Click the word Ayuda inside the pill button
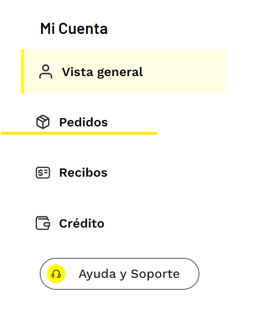Viewport: 262px width, 313px height. pos(97,274)
